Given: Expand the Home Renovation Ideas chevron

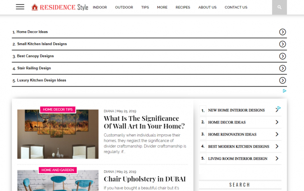Looking at the screenshot, I should click(x=277, y=134).
